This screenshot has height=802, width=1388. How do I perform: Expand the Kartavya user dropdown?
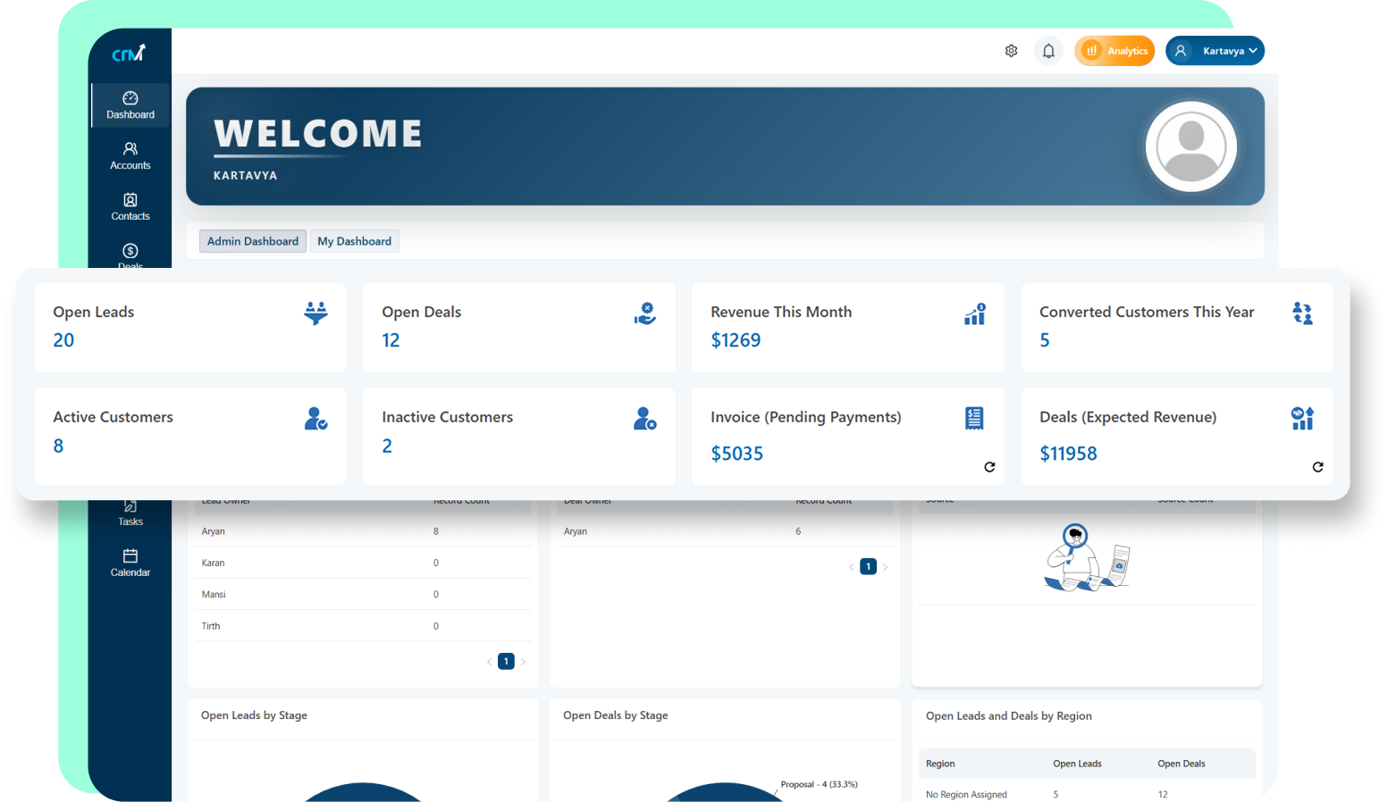pyautogui.click(x=1215, y=51)
